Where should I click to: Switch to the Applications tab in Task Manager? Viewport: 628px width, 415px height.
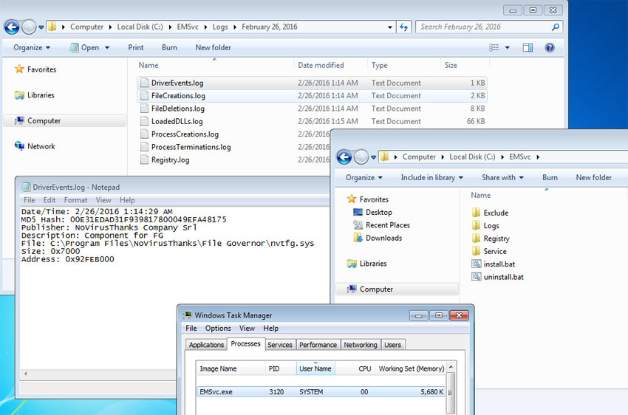click(x=206, y=345)
